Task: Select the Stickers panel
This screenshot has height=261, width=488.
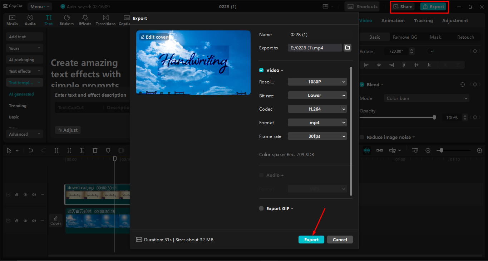Action: click(66, 20)
